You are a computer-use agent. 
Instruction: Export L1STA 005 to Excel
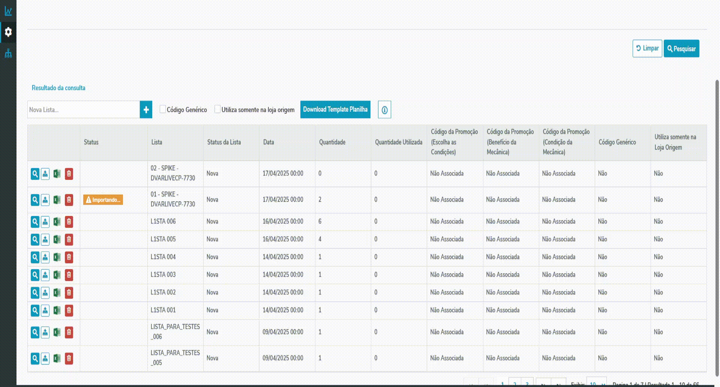(57, 240)
